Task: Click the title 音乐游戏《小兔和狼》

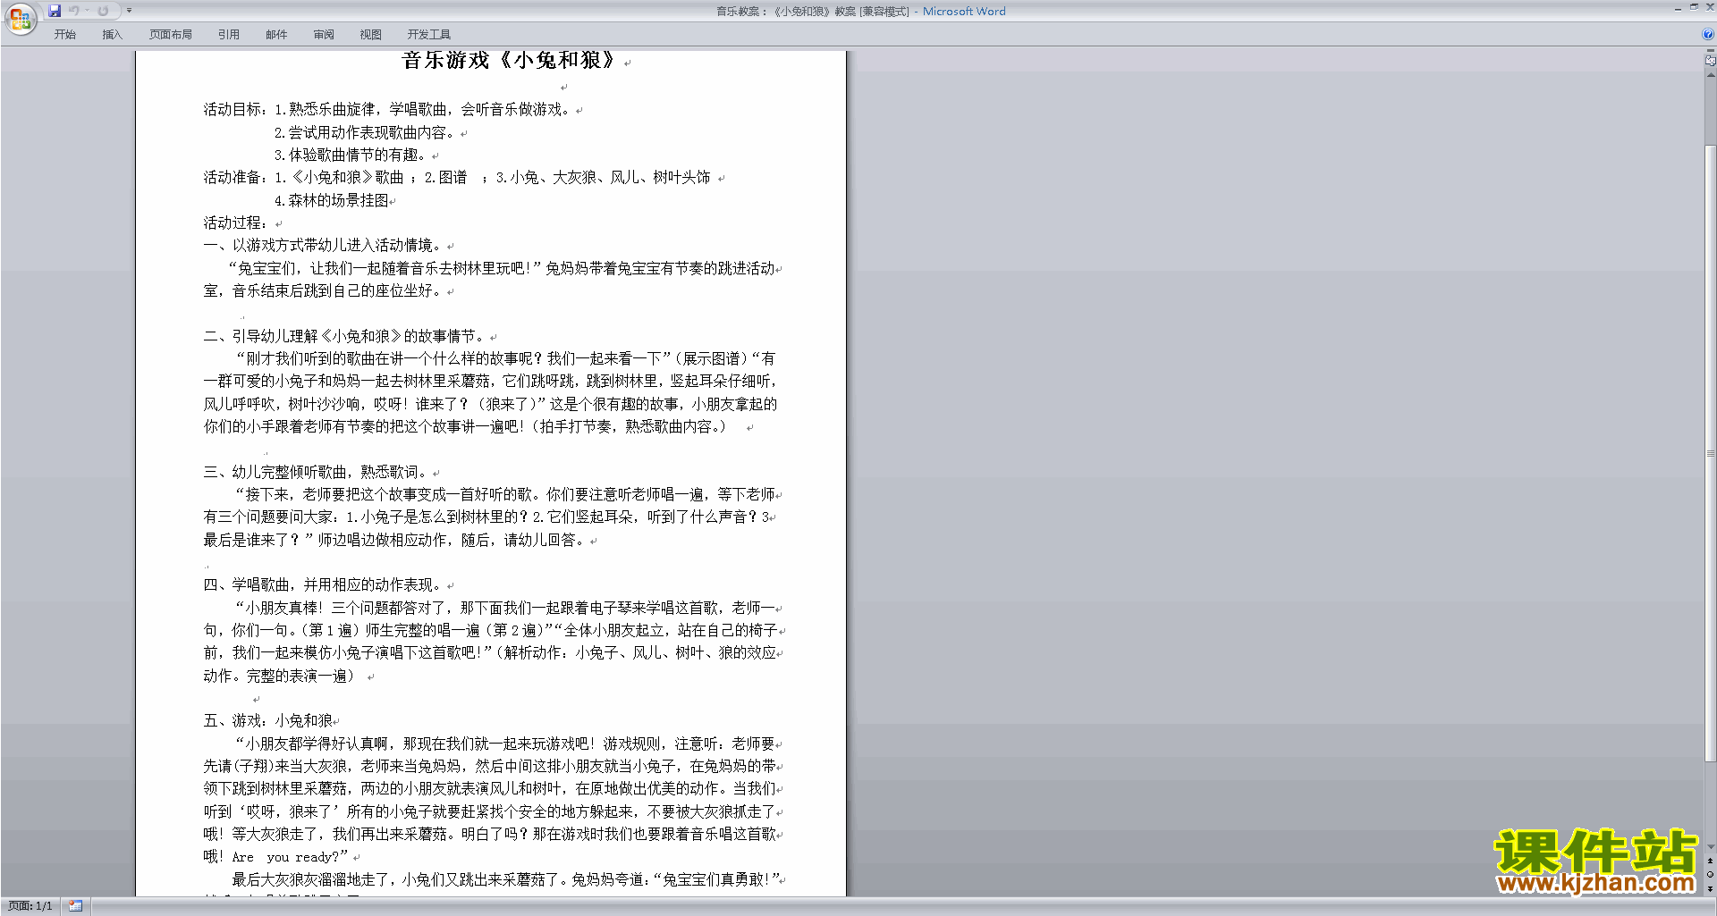Action: 510,60
